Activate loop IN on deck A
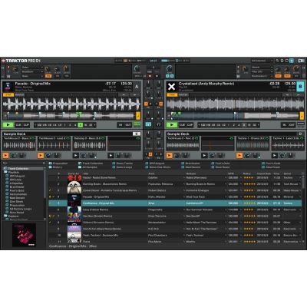 [x=120, y=125]
